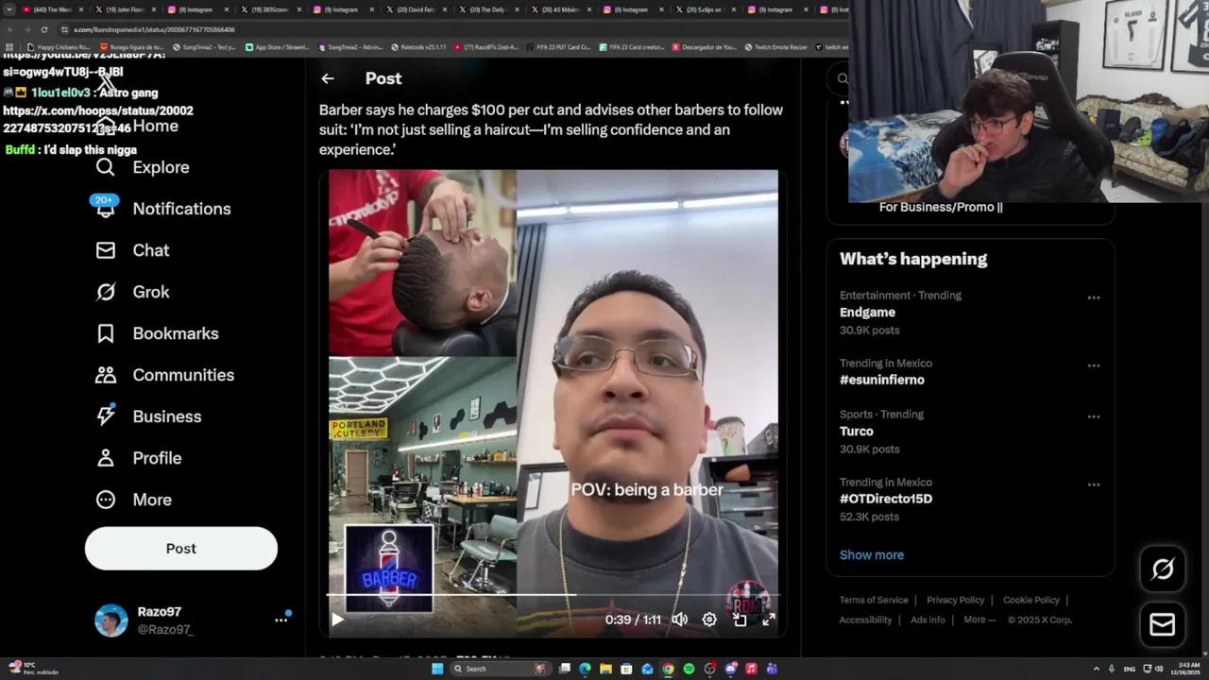Open Chat from the X sidebar
Viewport: 1209px width, 680px height.
point(132,250)
